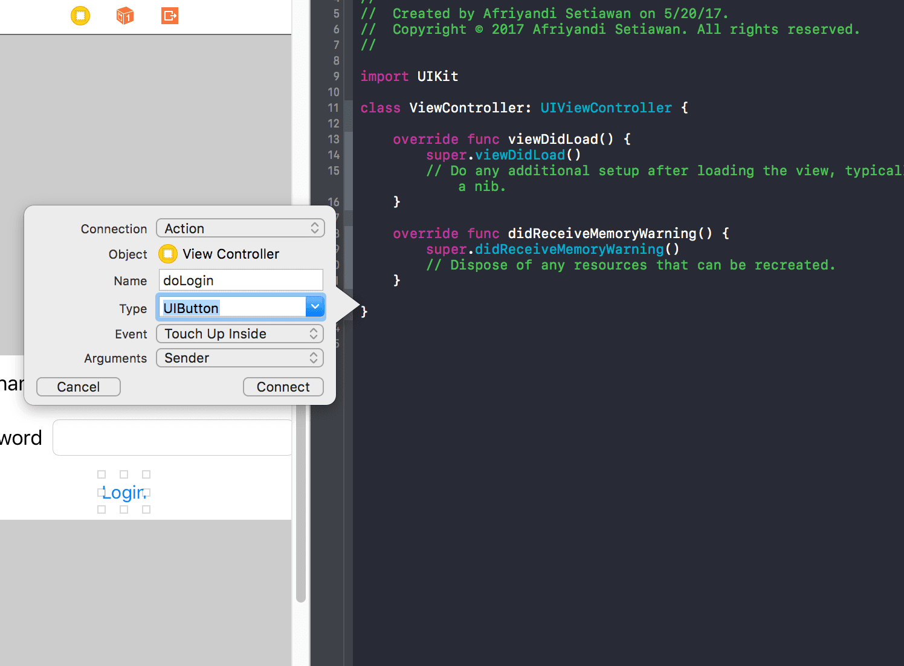
Task: Click the Exit icon in scene dock
Action: 170,15
